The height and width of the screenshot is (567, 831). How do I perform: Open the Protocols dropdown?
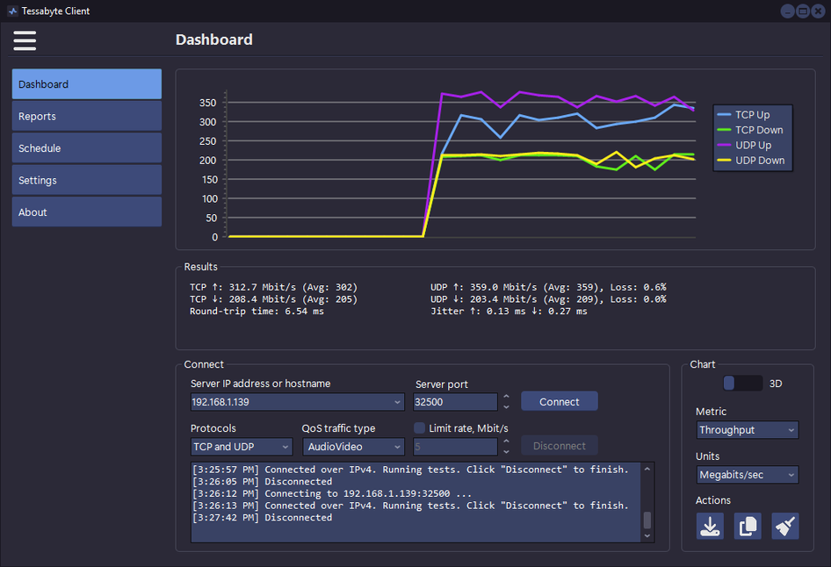285,447
